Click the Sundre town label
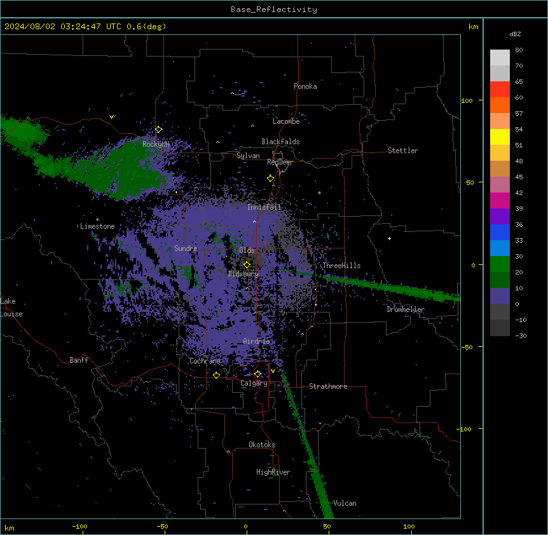This screenshot has width=548, height=535. pos(186,248)
